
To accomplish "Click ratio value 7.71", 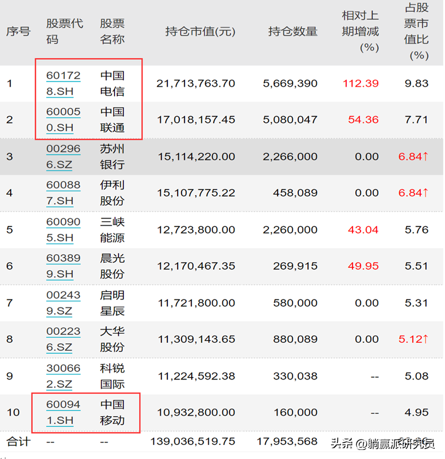I will (417, 120).
